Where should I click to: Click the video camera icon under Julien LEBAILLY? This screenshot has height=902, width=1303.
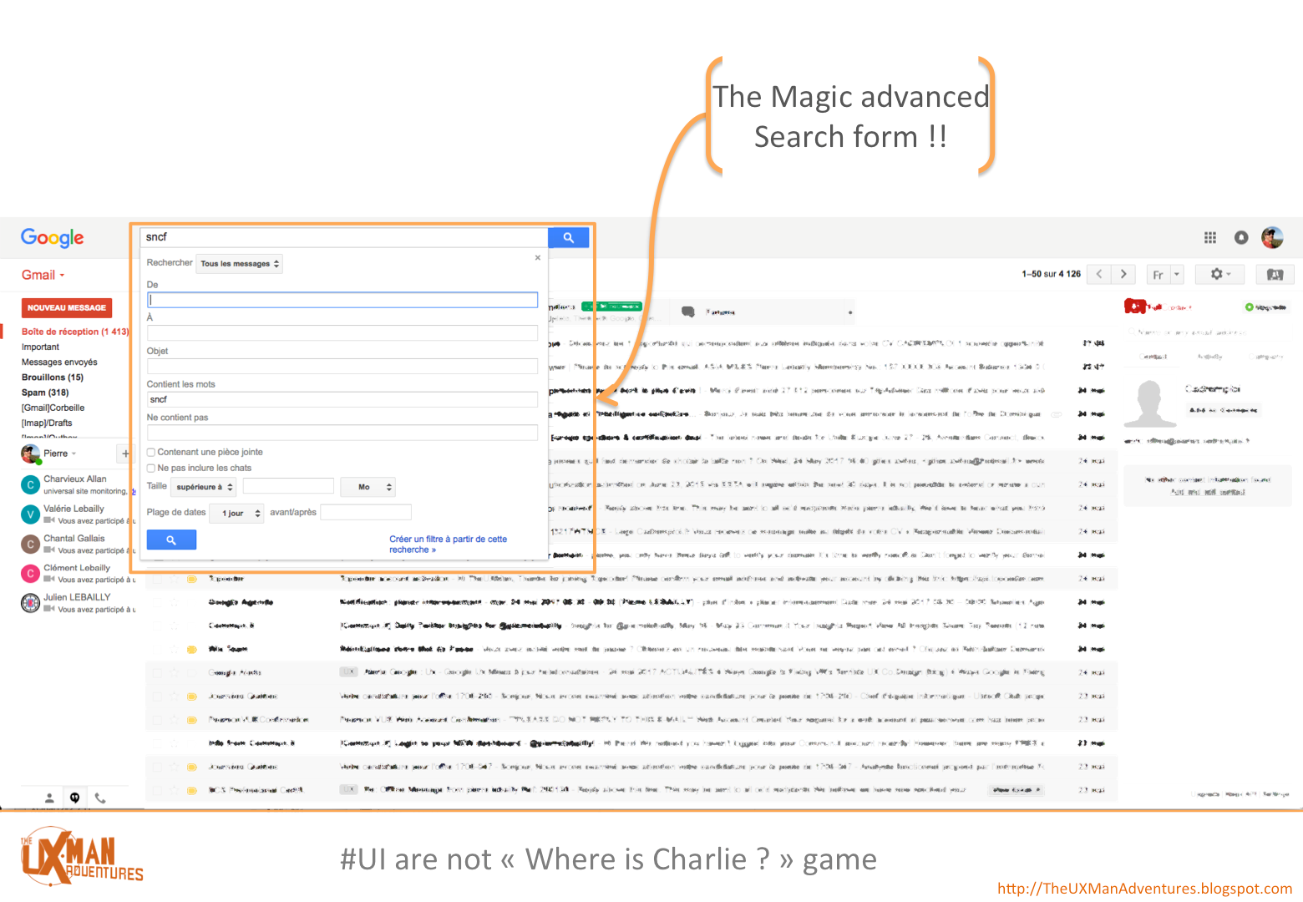(x=49, y=609)
